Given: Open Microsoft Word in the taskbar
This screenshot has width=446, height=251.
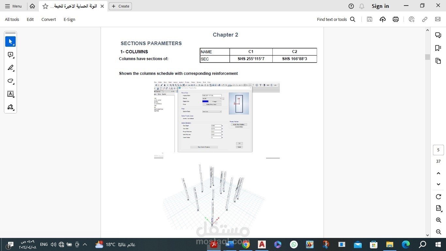Looking at the screenshot, I should 230,244.
